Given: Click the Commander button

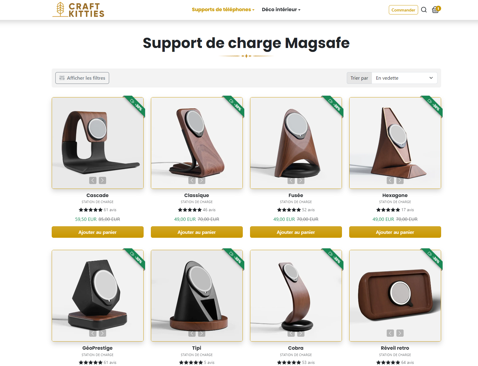Looking at the screenshot, I should (403, 10).
